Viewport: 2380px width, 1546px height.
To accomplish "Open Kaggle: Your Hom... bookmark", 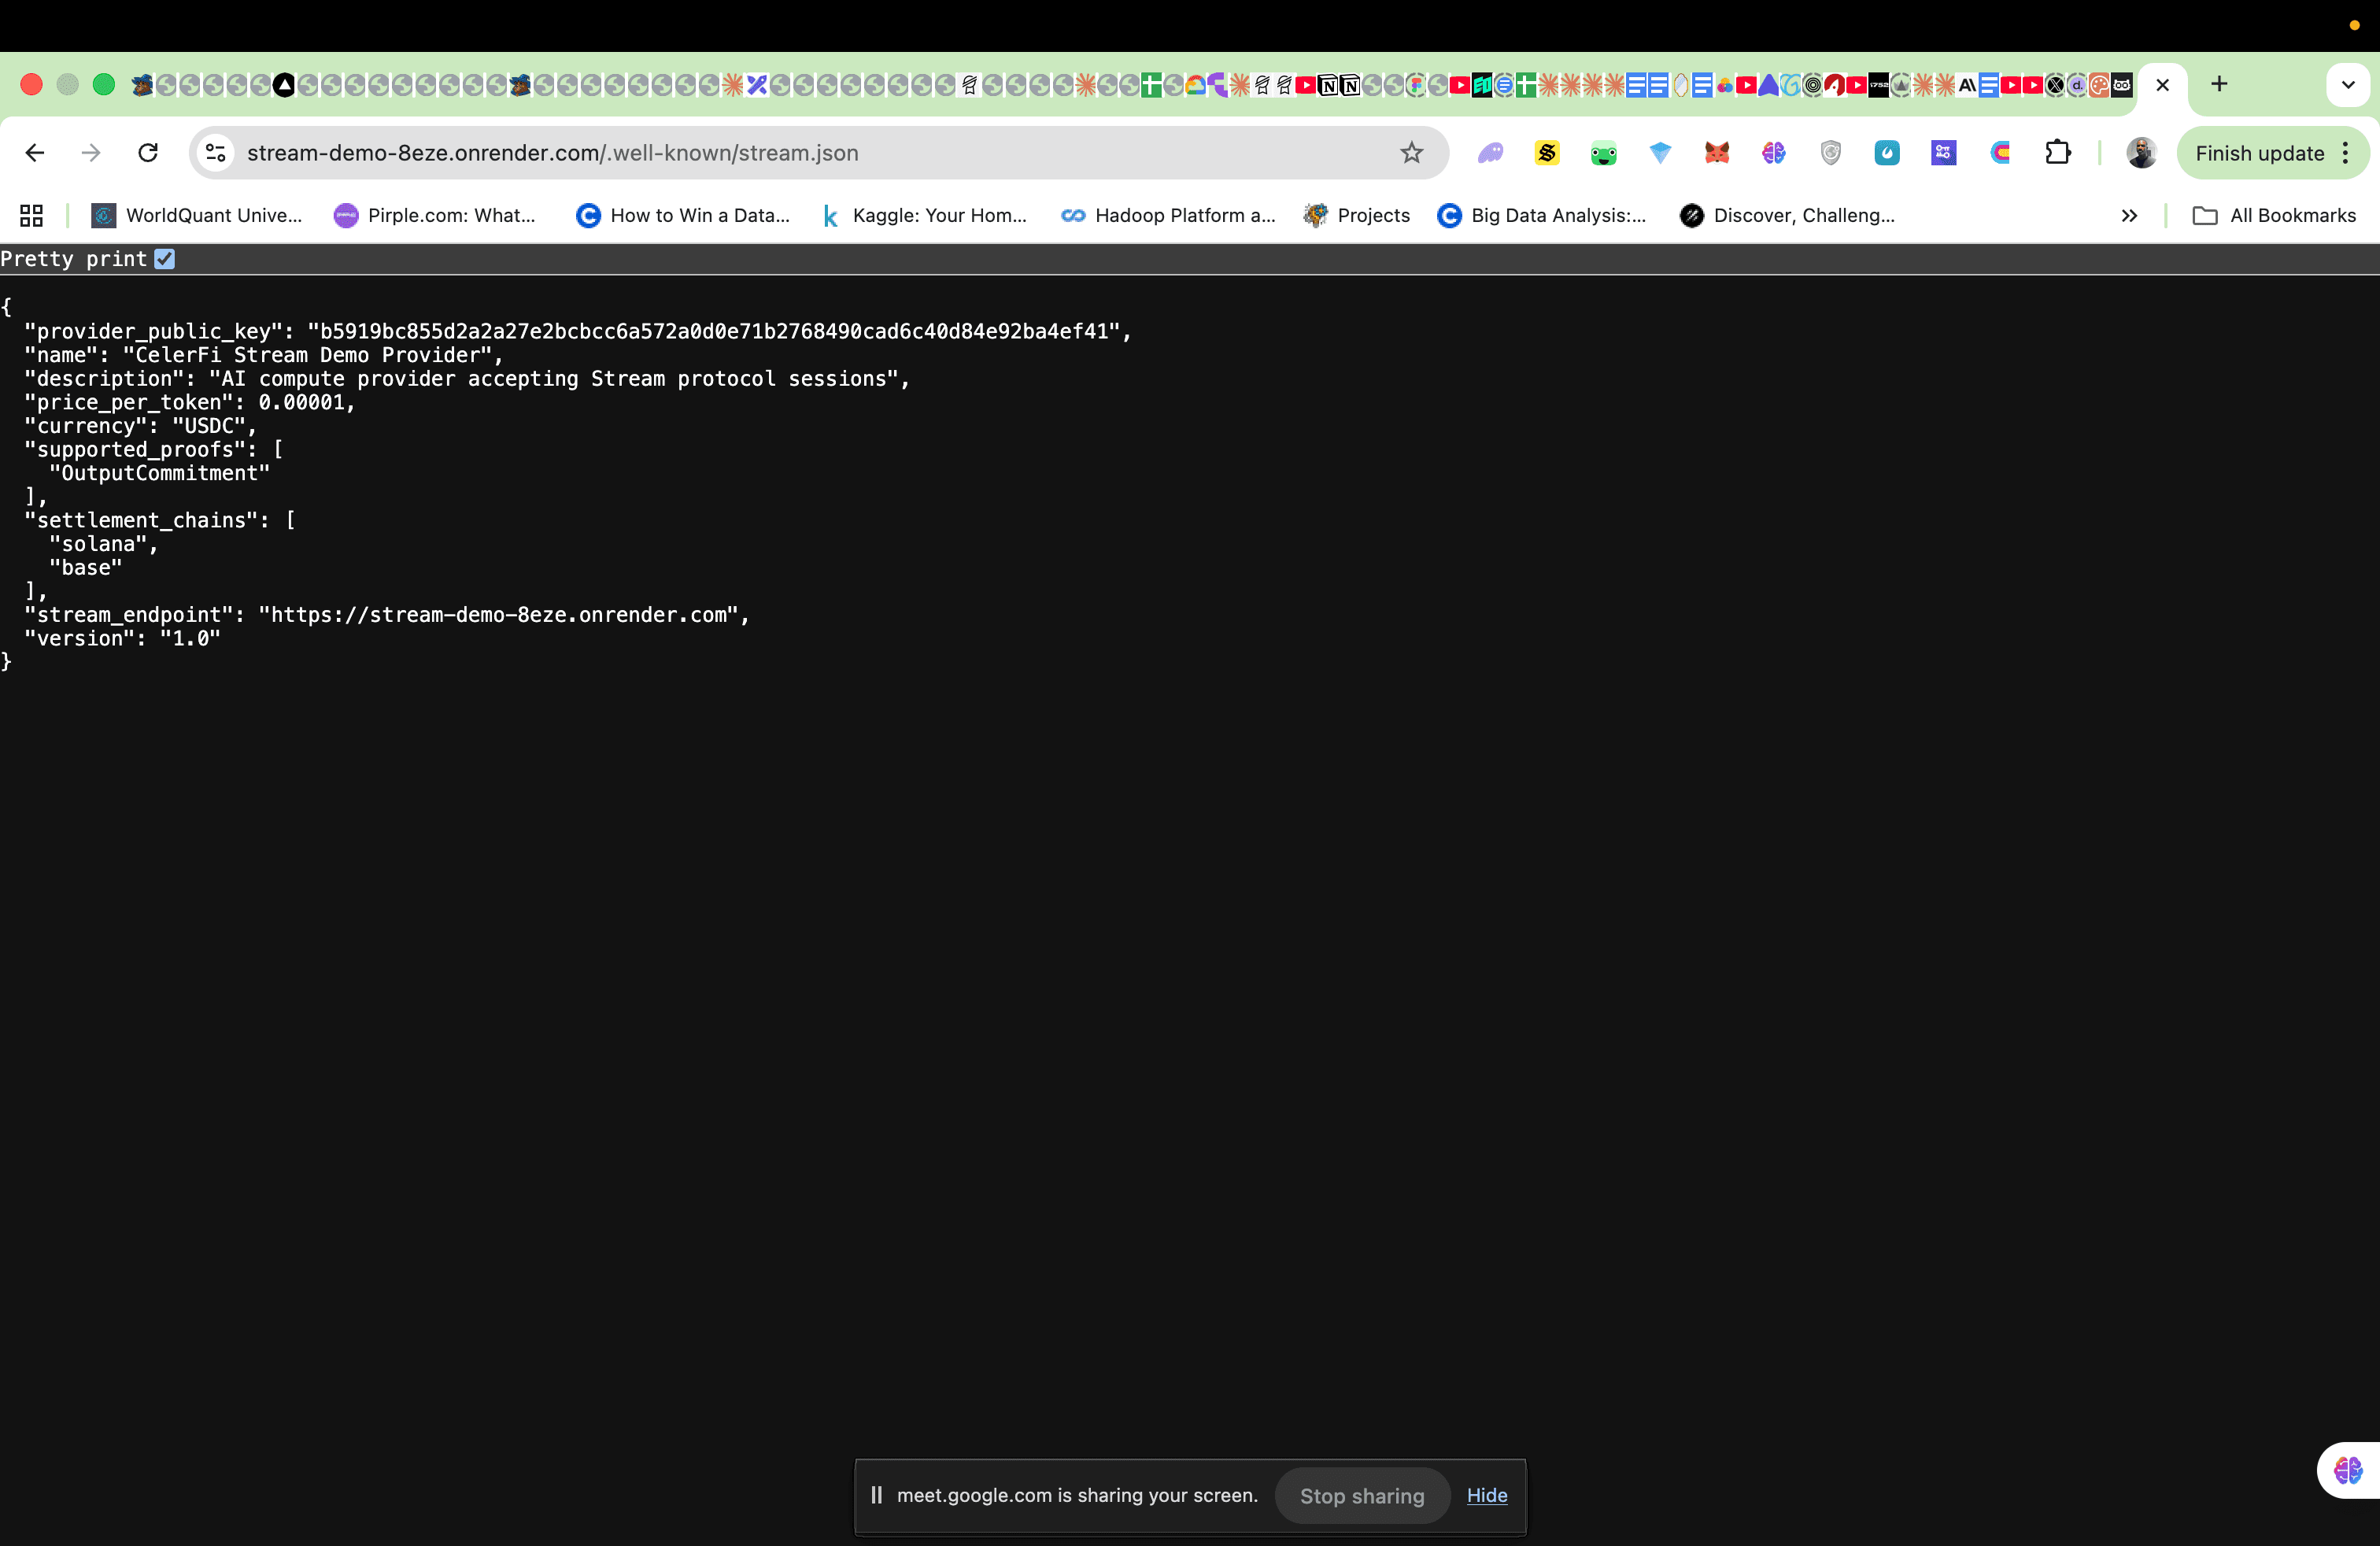I will pos(923,215).
